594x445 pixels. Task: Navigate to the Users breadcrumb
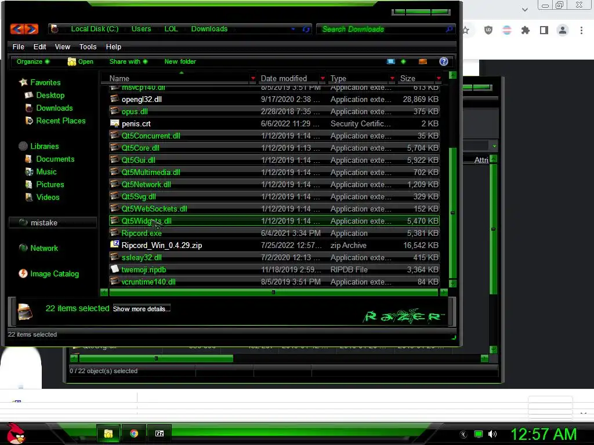point(141,29)
